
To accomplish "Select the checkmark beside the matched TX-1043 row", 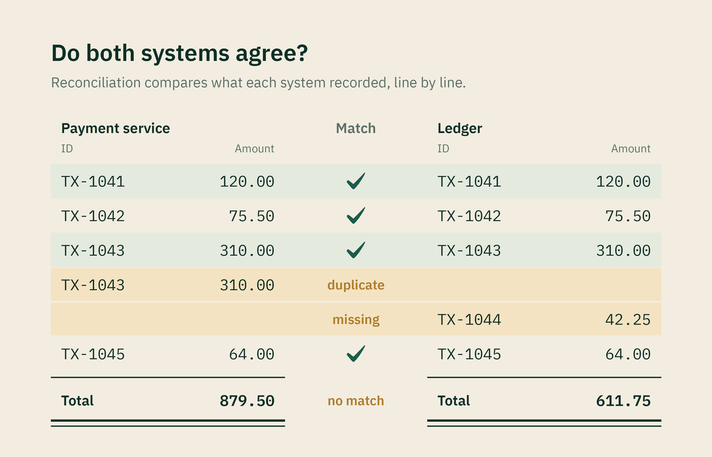I will coord(356,250).
